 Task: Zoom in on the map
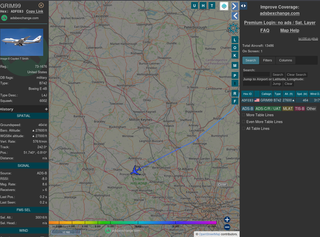coord(227,220)
